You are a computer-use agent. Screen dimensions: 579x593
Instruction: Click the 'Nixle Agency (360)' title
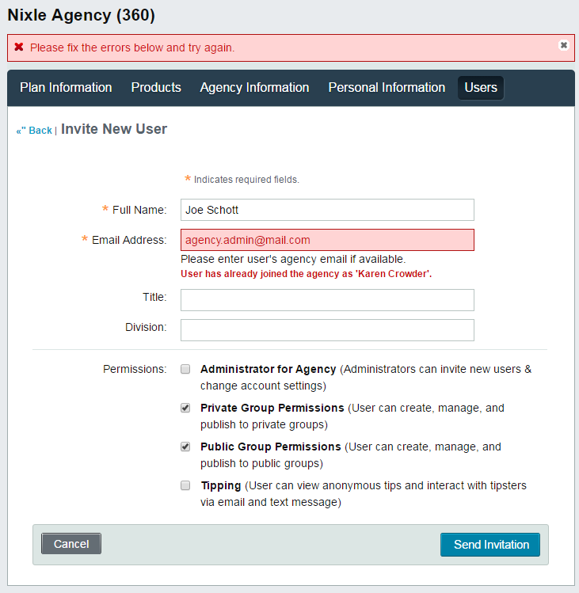(x=82, y=15)
